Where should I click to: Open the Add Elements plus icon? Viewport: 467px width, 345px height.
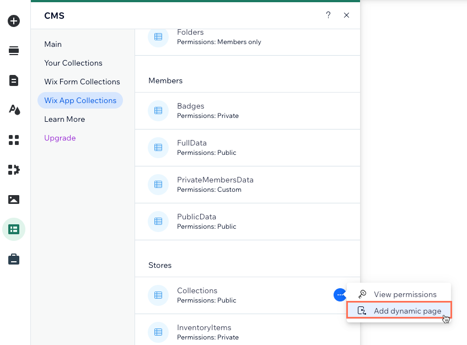coord(14,21)
